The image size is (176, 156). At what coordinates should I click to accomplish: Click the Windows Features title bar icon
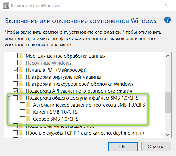(6, 6)
